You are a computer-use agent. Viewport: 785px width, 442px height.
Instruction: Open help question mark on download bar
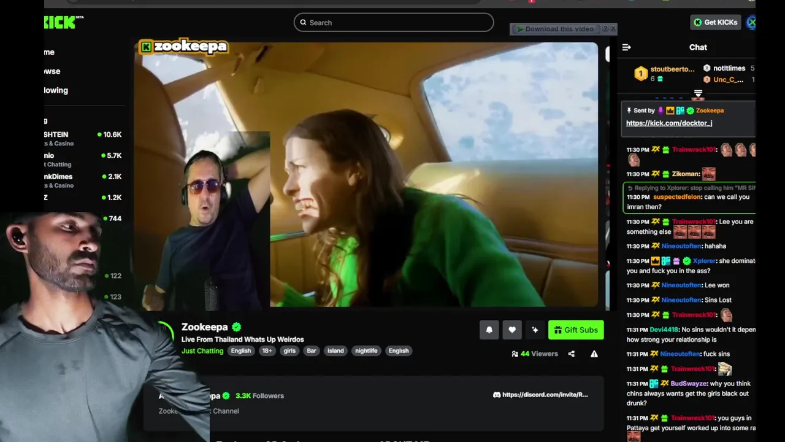[605, 29]
